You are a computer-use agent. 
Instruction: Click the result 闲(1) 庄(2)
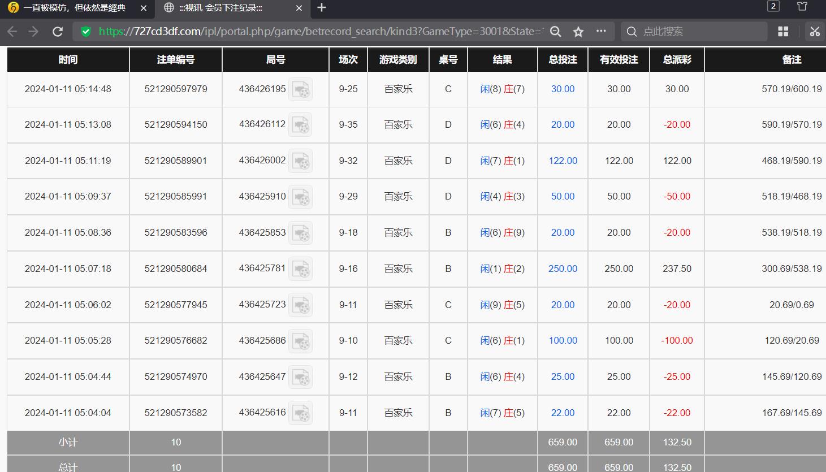503,269
